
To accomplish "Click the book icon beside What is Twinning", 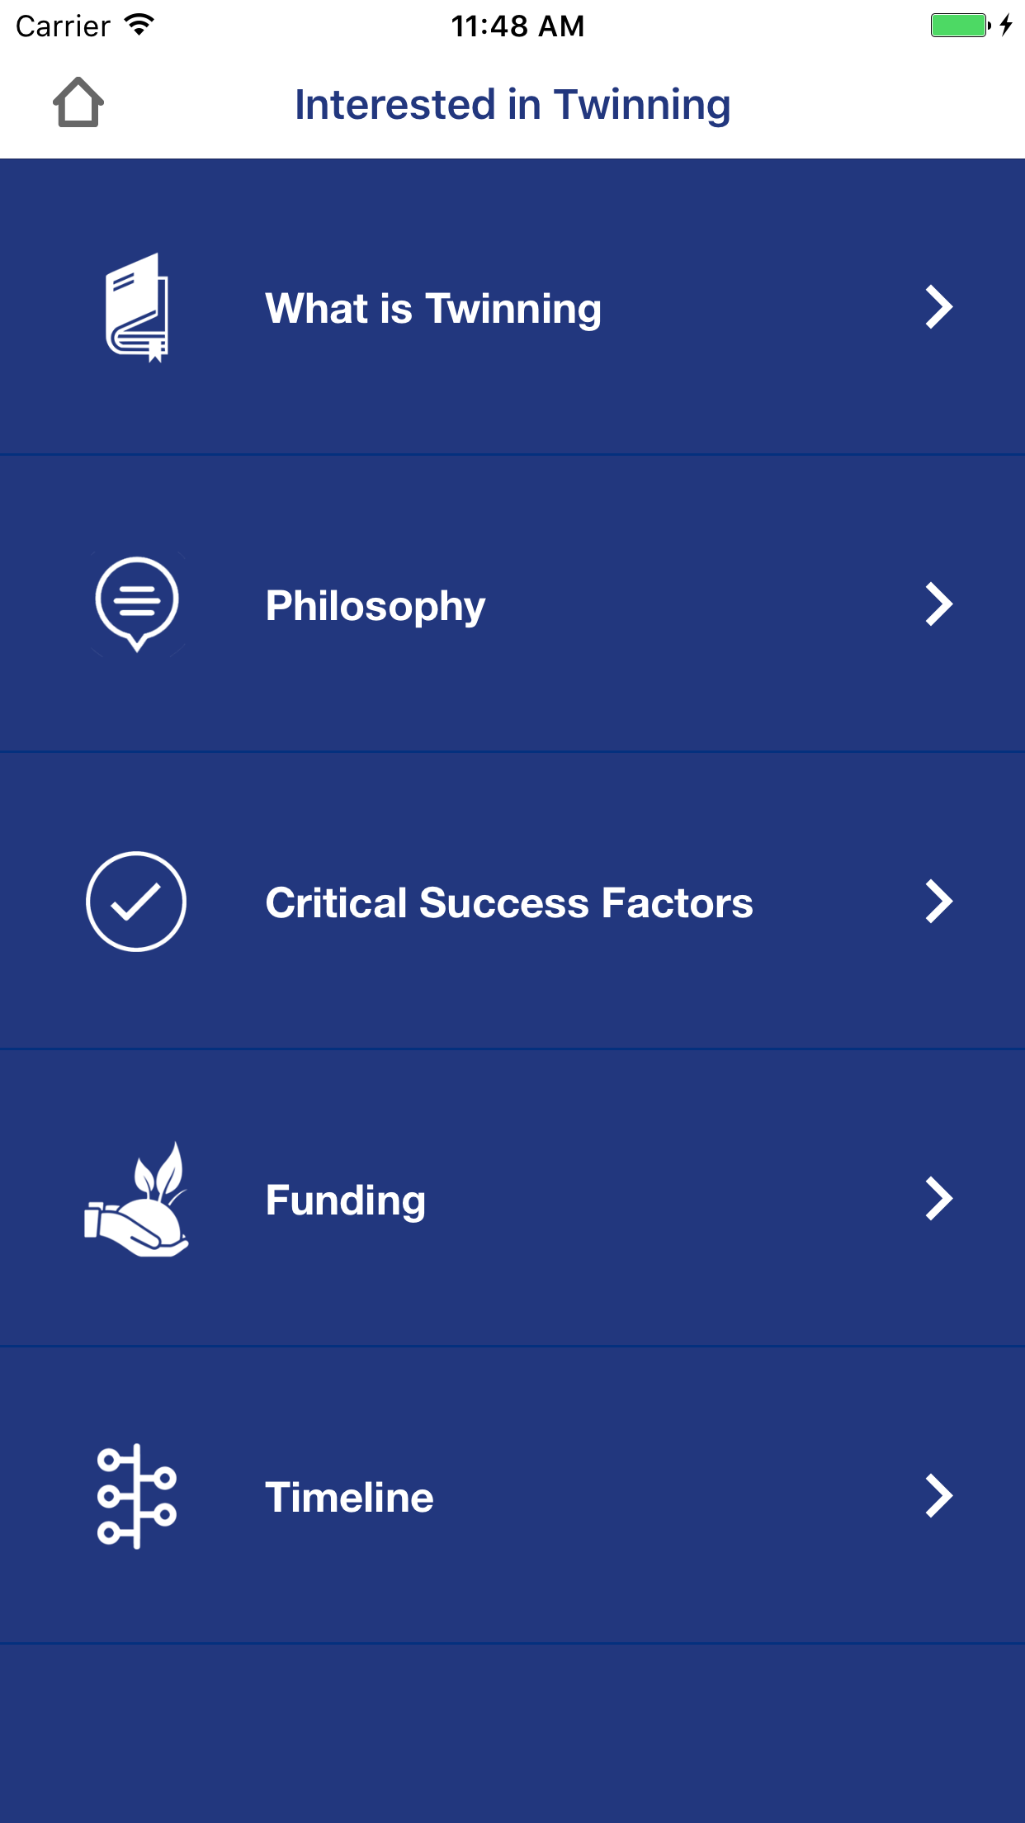I will (x=137, y=307).
